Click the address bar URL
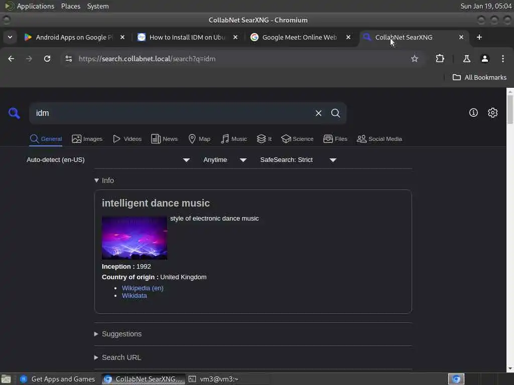Image resolution: width=514 pixels, height=385 pixels. pos(147,59)
